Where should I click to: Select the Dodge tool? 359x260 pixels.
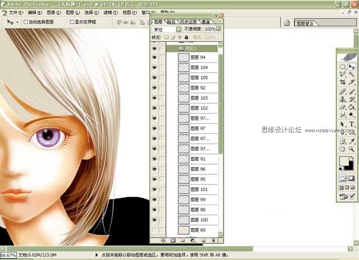click(x=352, y=114)
